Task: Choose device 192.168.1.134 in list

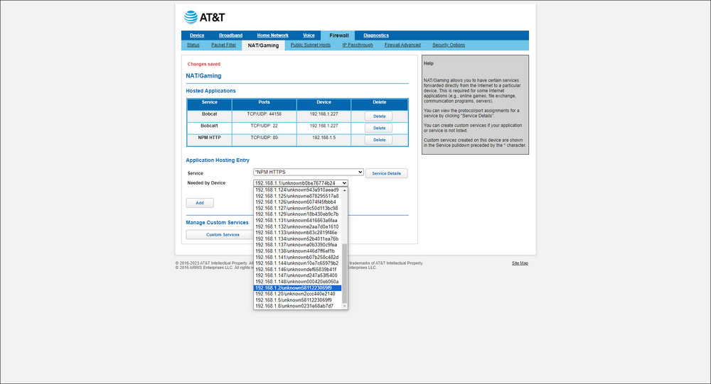Action: [297, 238]
